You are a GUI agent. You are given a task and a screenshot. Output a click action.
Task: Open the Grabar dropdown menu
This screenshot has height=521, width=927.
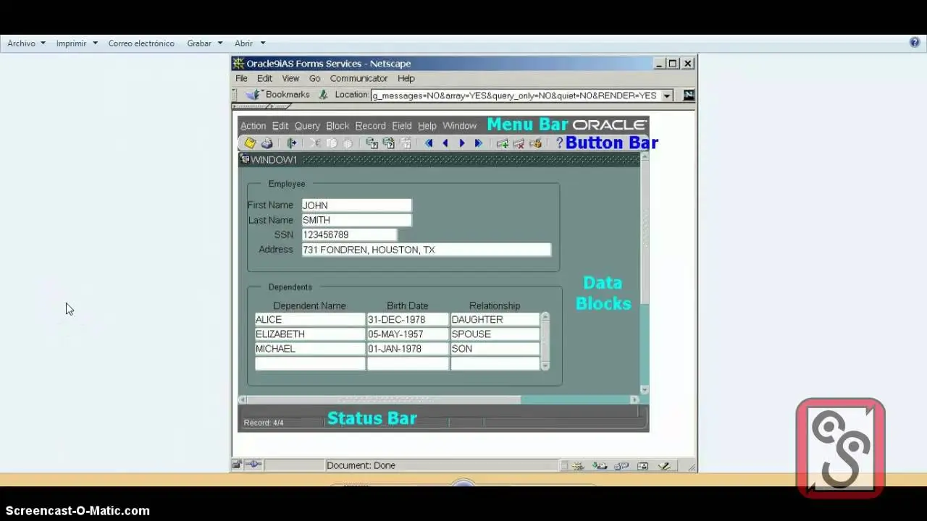tap(205, 43)
